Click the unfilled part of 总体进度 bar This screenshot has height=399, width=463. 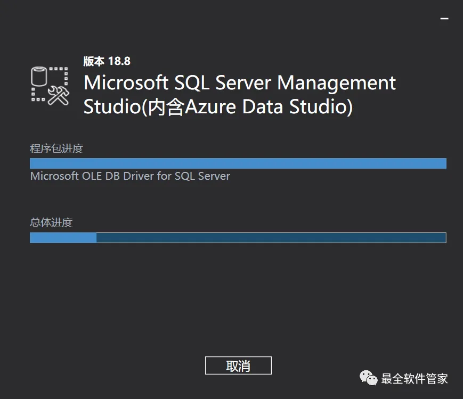point(271,237)
